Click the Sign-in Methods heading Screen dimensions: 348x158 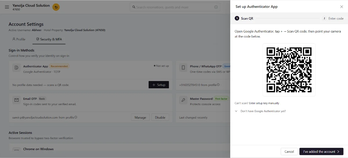[x=21, y=50]
